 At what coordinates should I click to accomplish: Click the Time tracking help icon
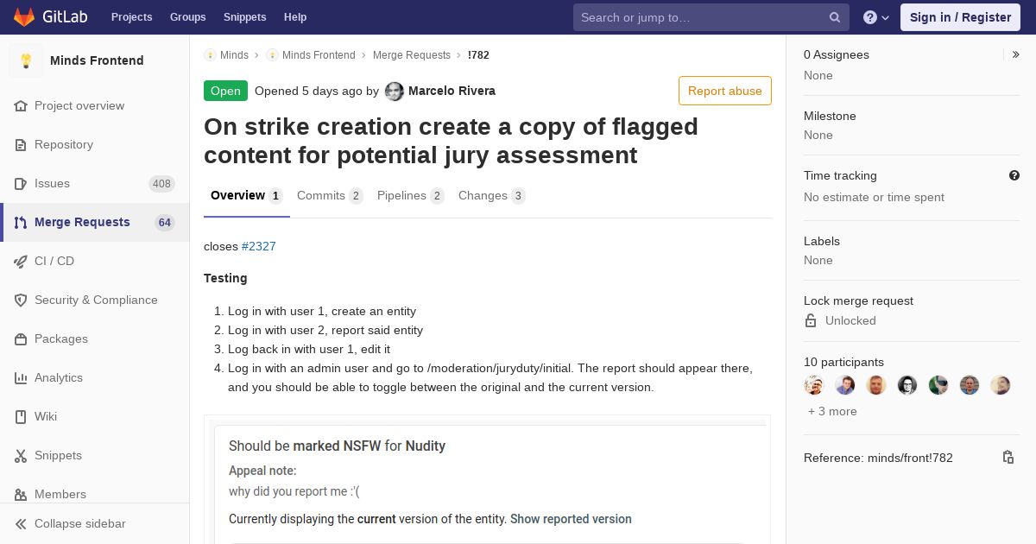[1014, 175]
